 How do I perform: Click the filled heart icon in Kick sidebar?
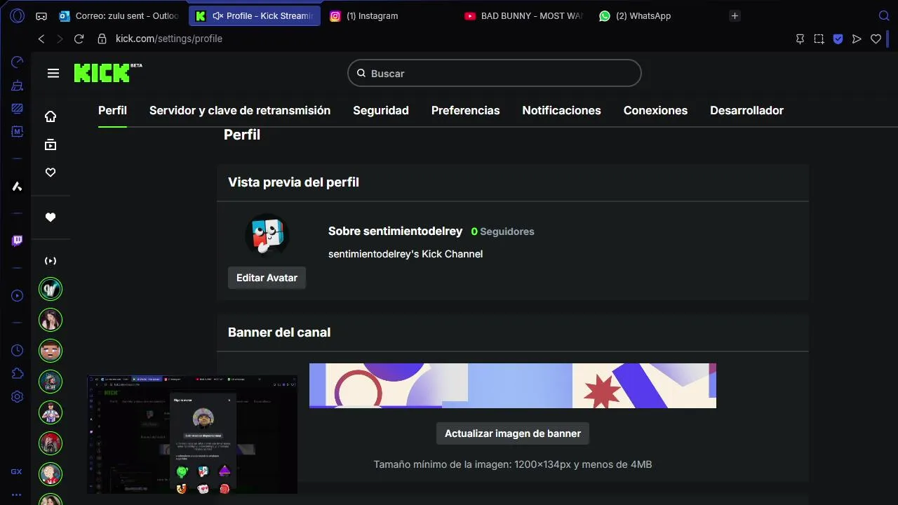tap(51, 217)
